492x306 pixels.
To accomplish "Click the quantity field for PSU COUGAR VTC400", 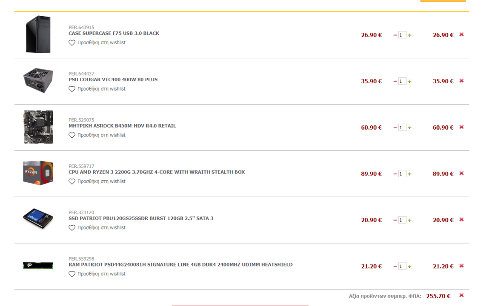I will pyautogui.click(x=402, y=82).
